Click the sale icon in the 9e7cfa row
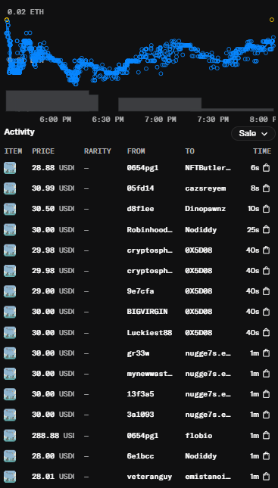The image size is (278, 488). pos(266,291)
